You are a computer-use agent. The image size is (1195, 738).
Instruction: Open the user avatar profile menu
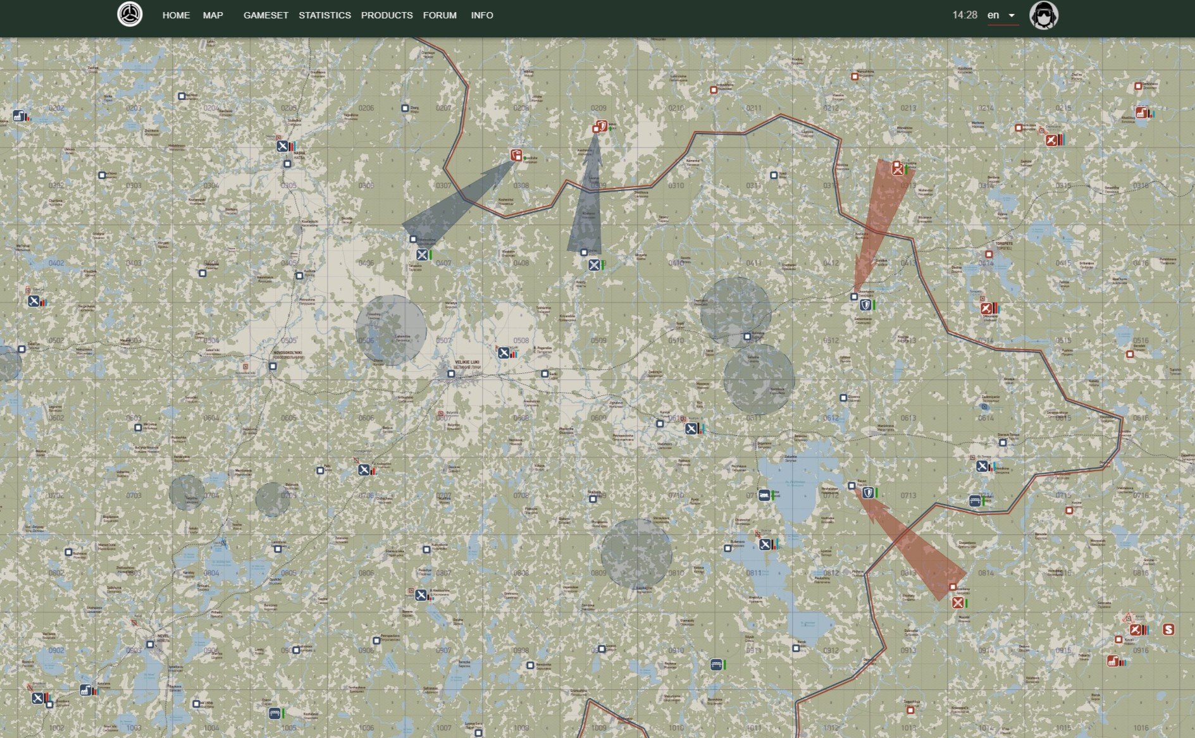point(1043,15)
